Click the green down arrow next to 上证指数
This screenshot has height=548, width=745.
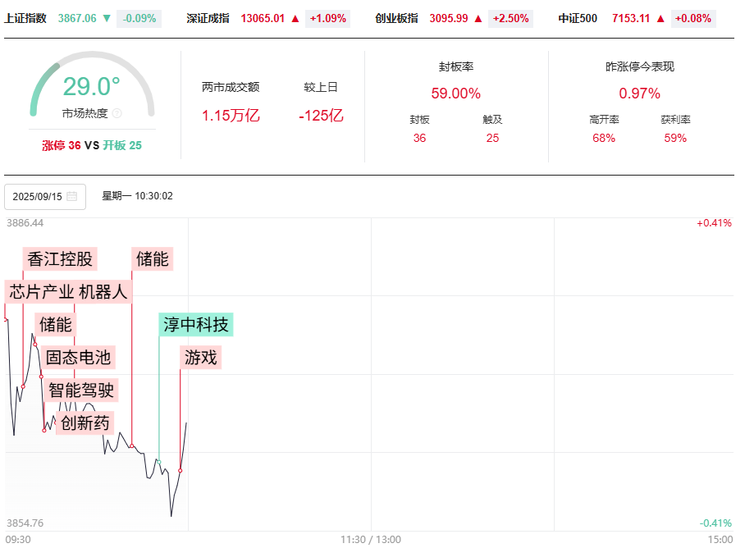pos(107,18)
